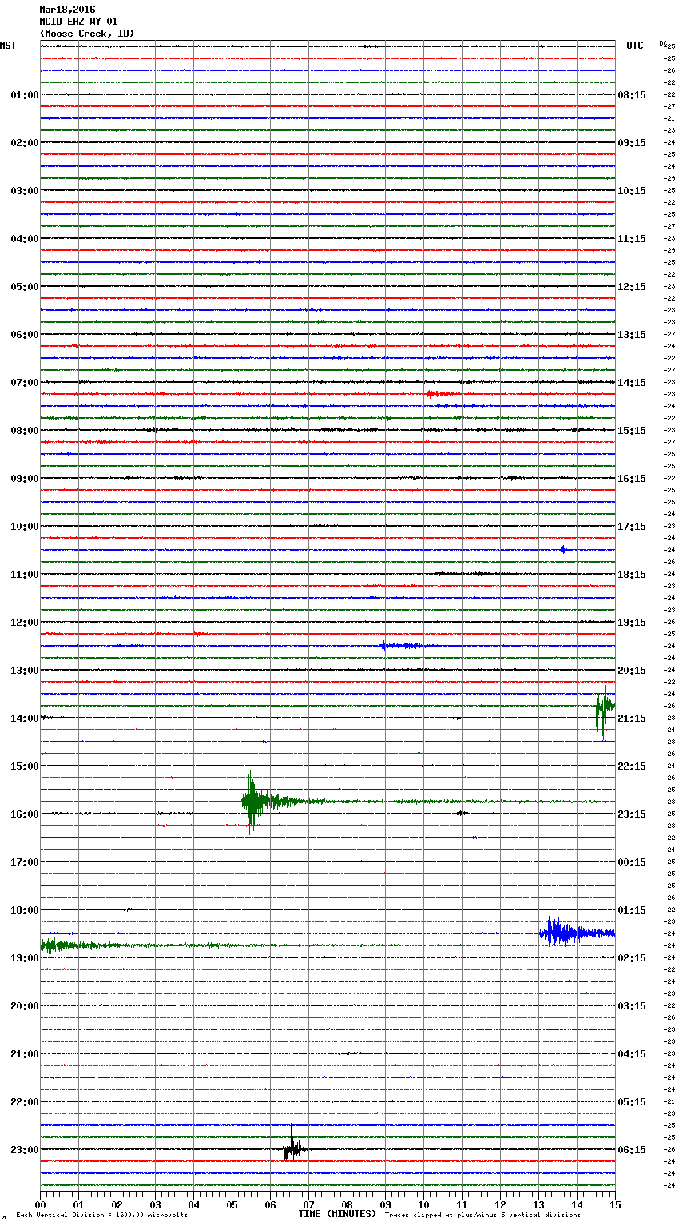
Task: Select the 01:00 MST time marker
Action: click(24, 94)
